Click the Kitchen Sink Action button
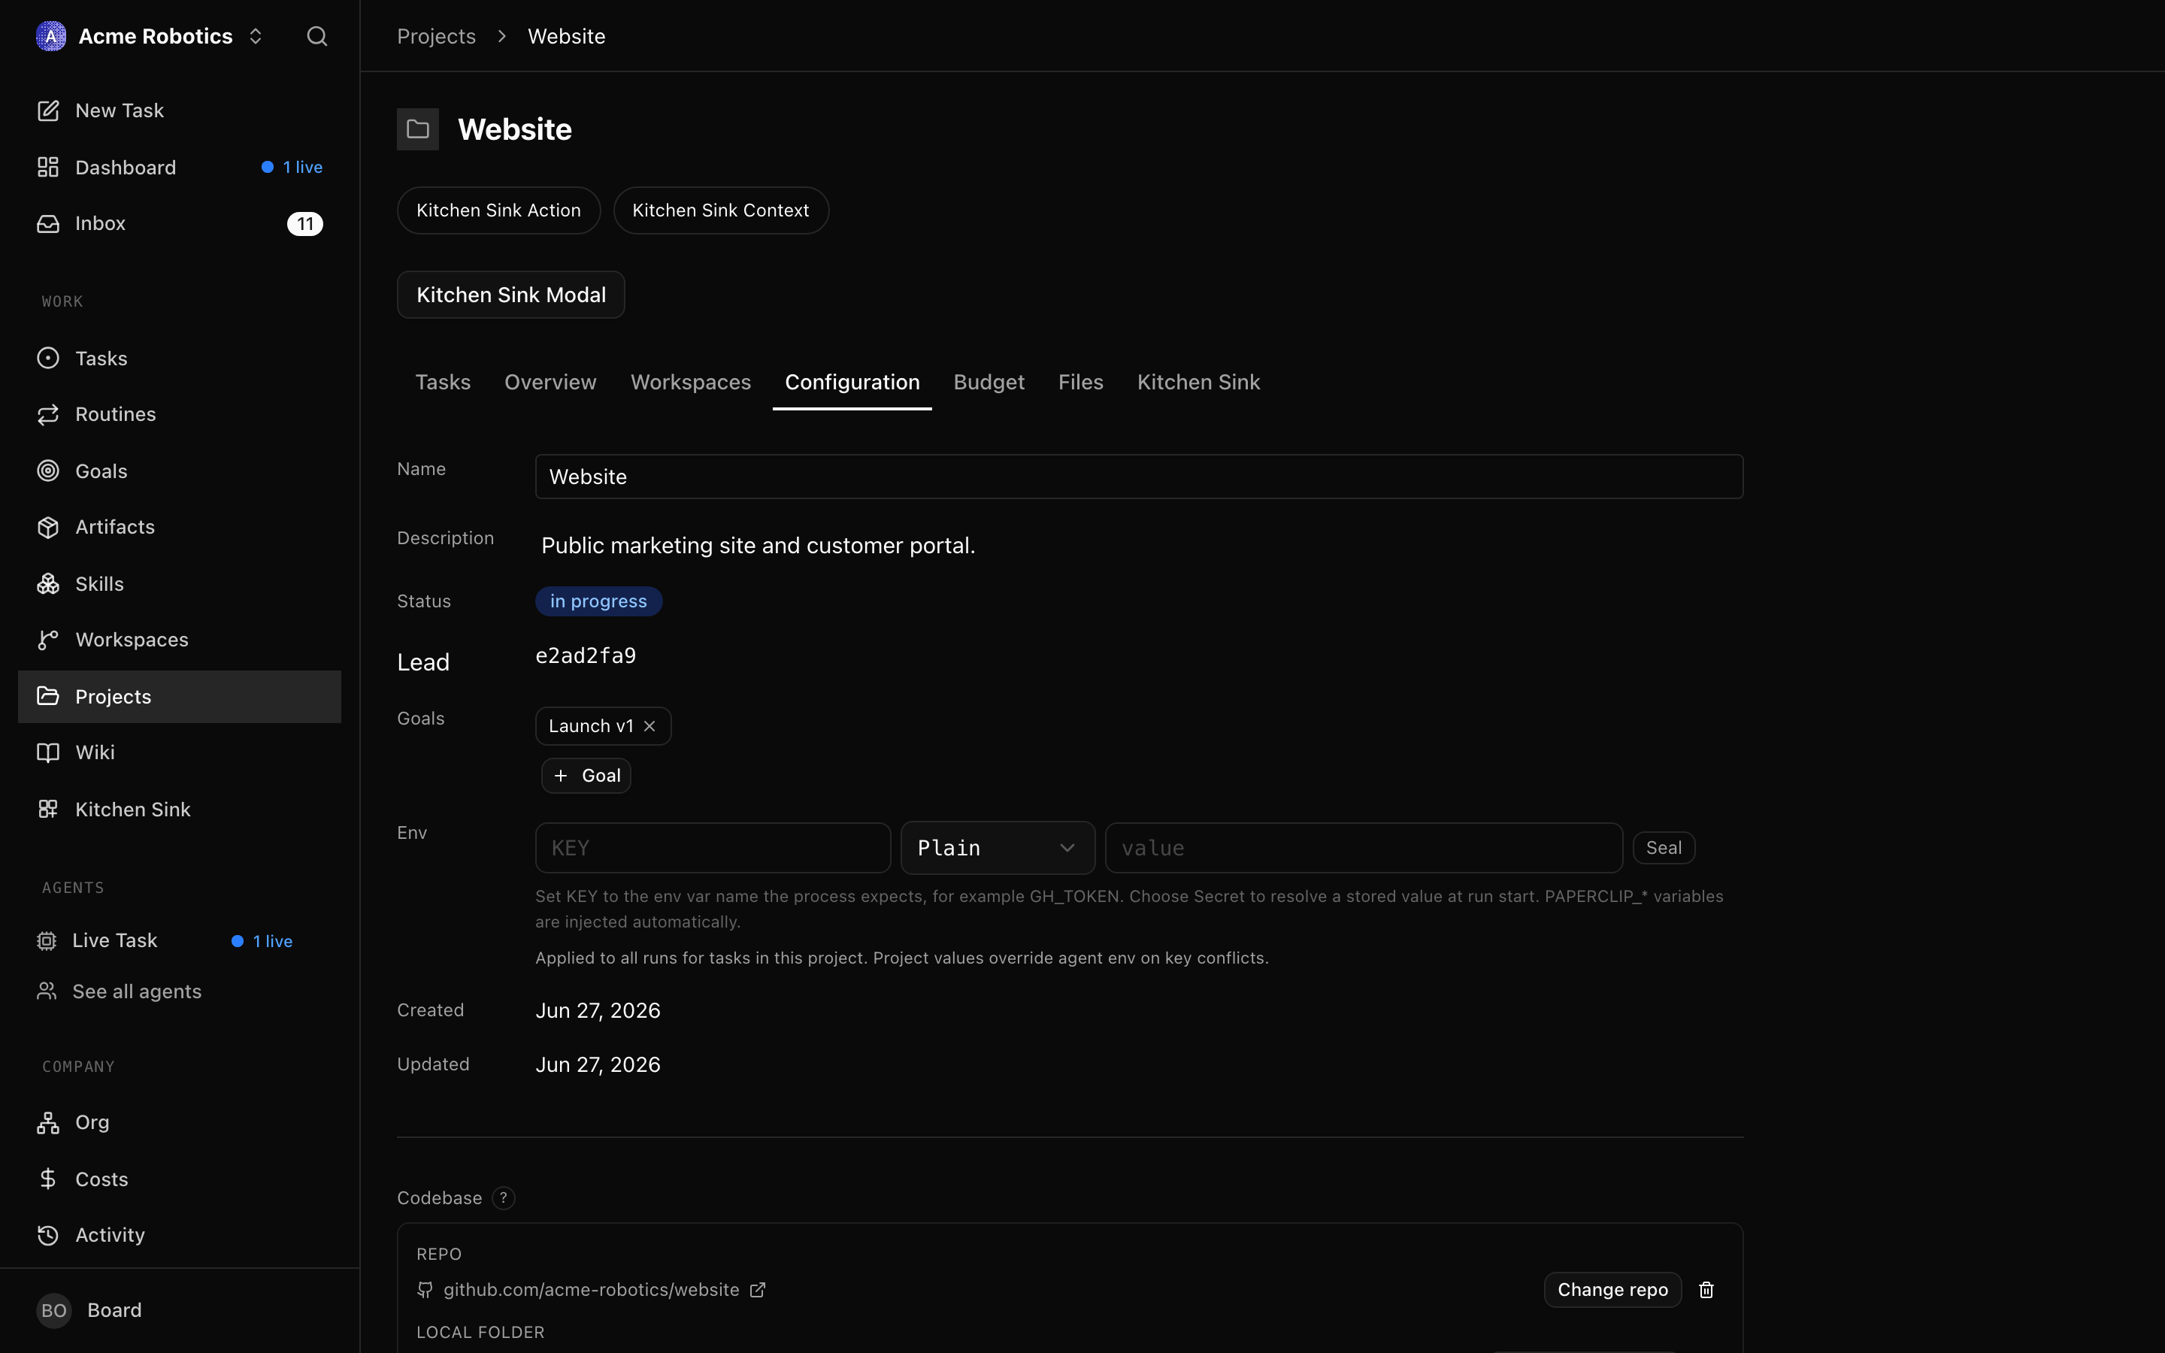2165x1353 pixels. pos(498,210)
